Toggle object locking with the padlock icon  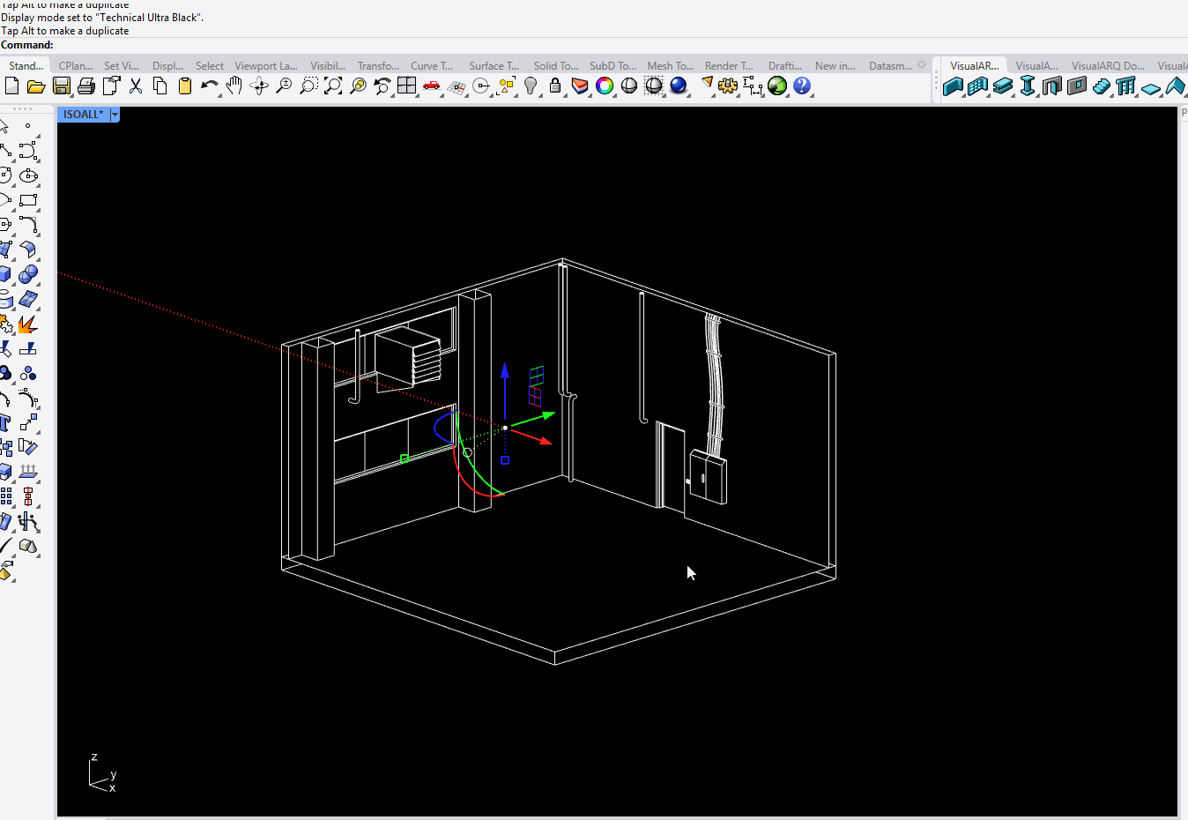tap(553, 86)
